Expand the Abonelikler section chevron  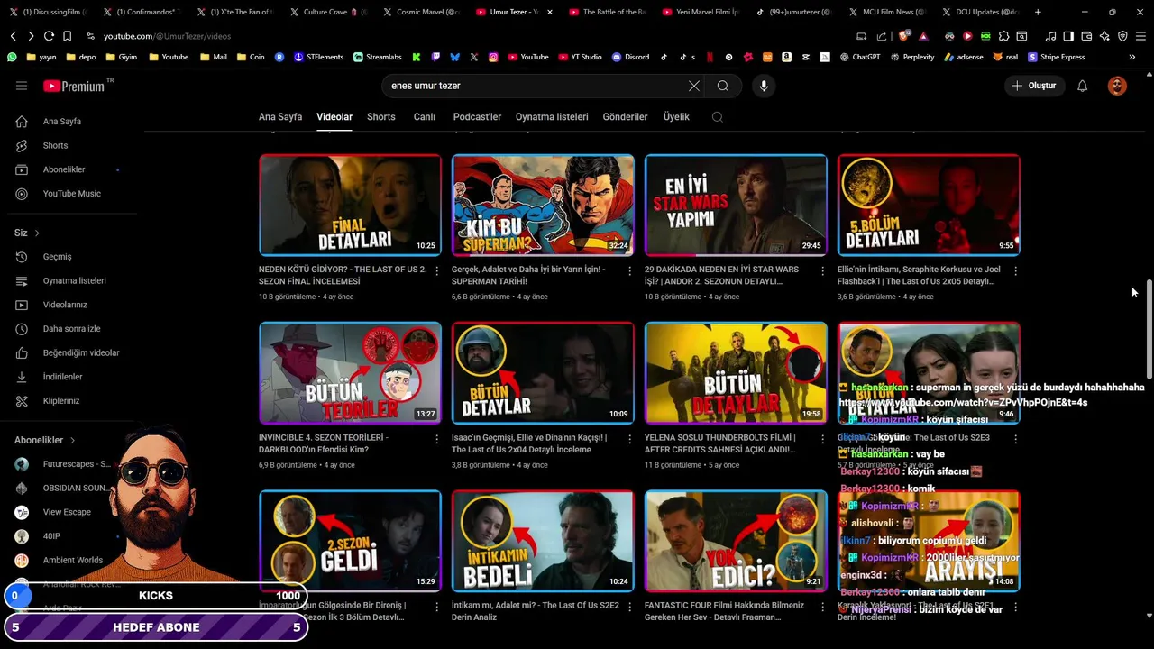tap(72, 440)
